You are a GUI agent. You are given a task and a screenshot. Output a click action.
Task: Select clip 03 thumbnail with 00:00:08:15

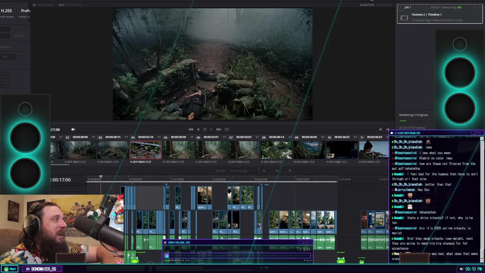[x=113, y=150]
